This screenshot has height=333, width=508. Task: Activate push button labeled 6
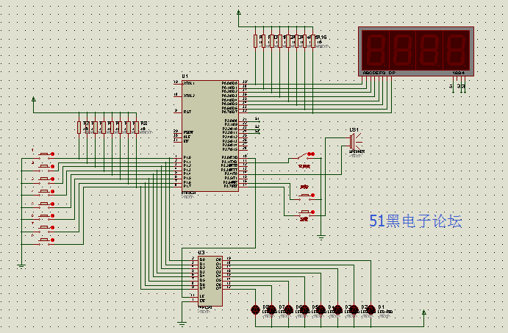point(46,215)
